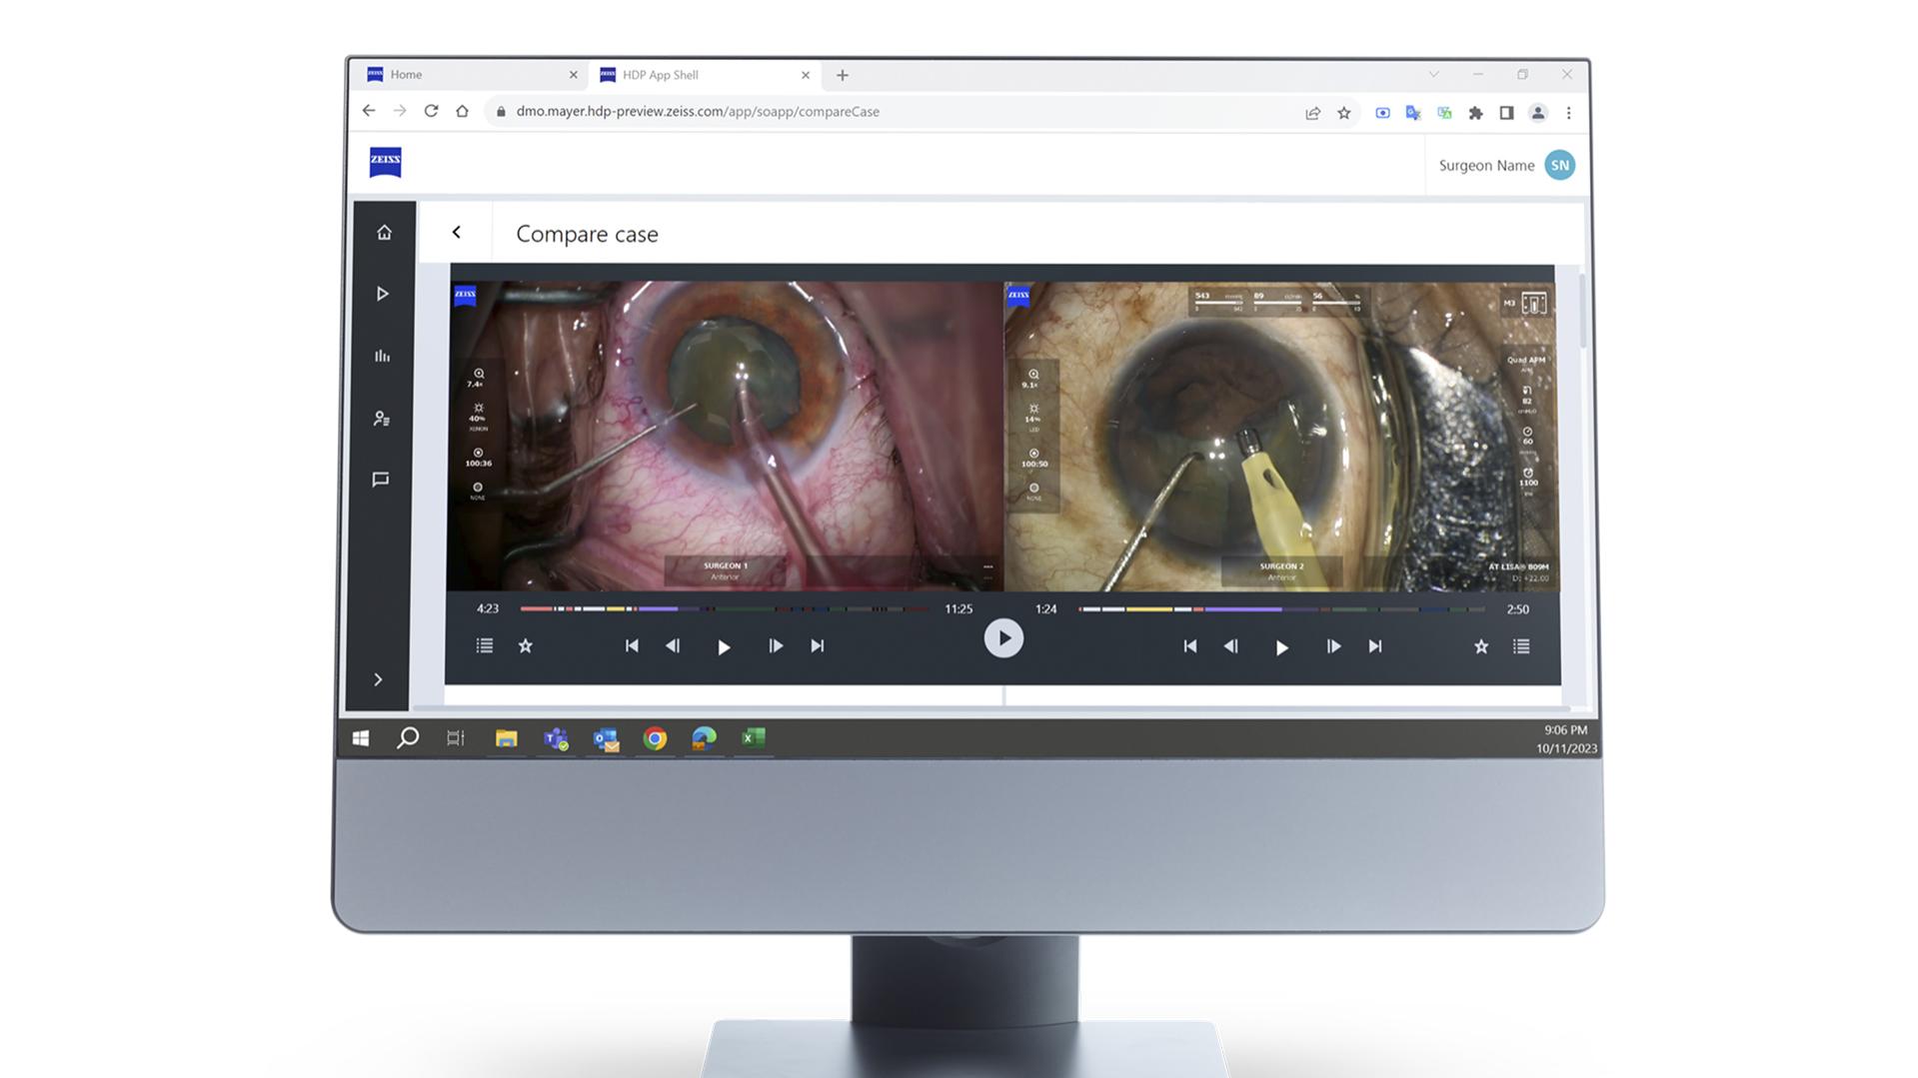Go forward in browser history
The image size is (1918, 1078).
pos(400,111)
